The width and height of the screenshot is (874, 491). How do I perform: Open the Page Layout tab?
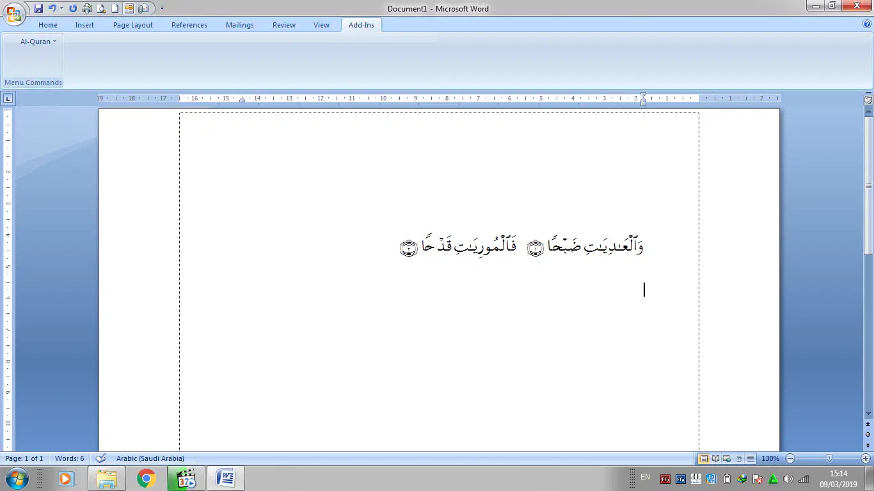[133, 25]
